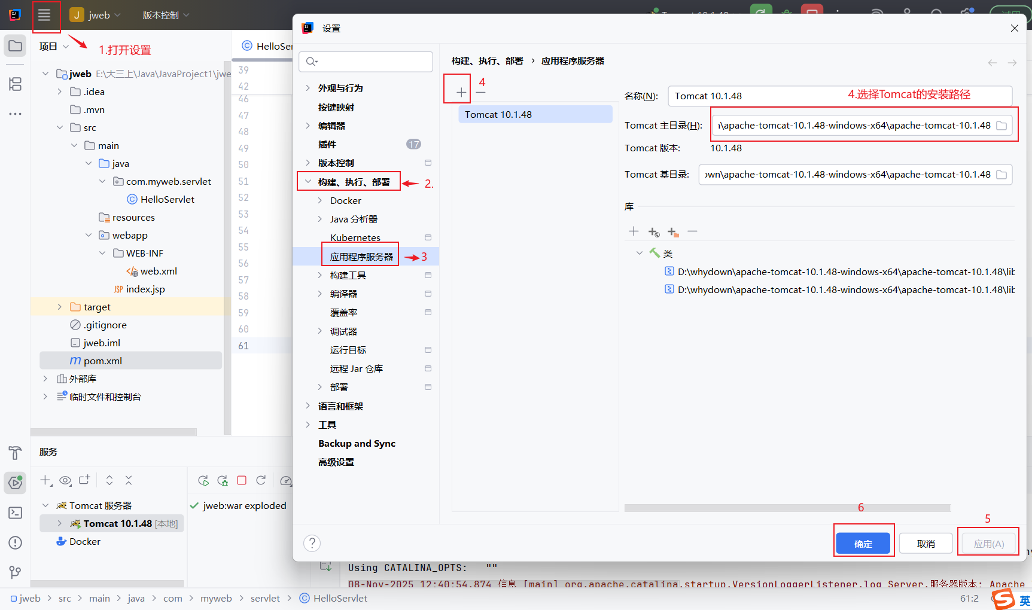Collapse all services icon
Viewport: 1032px width, 610px height.
pos(129,480)
